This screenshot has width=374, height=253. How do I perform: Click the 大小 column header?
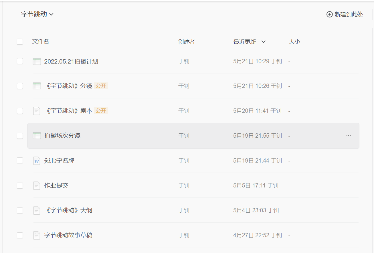(x=294, y=42)
